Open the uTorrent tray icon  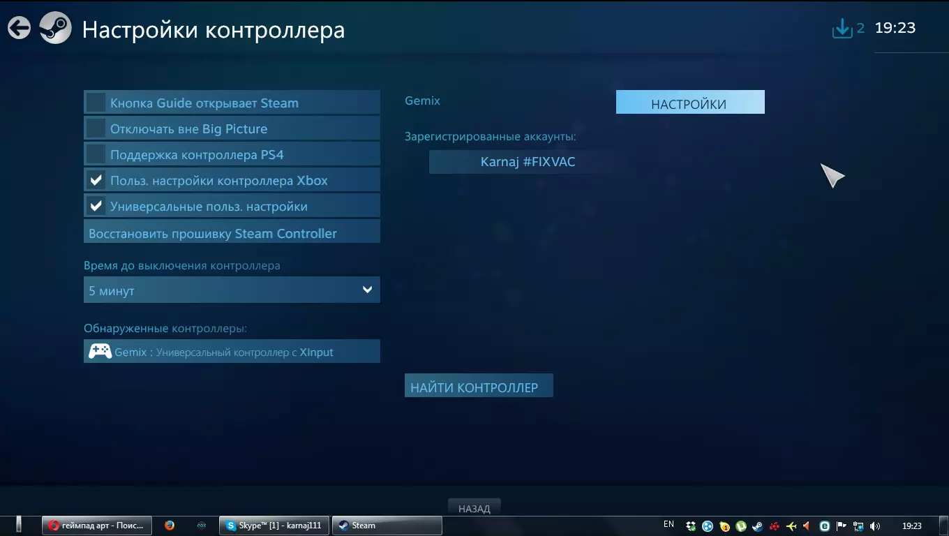point(741,526)
